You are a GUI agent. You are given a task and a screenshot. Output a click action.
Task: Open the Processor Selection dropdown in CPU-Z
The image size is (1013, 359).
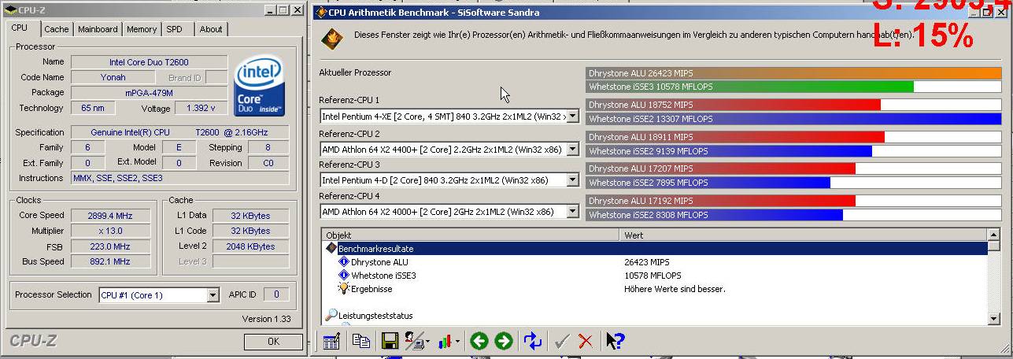click(213, 295)
